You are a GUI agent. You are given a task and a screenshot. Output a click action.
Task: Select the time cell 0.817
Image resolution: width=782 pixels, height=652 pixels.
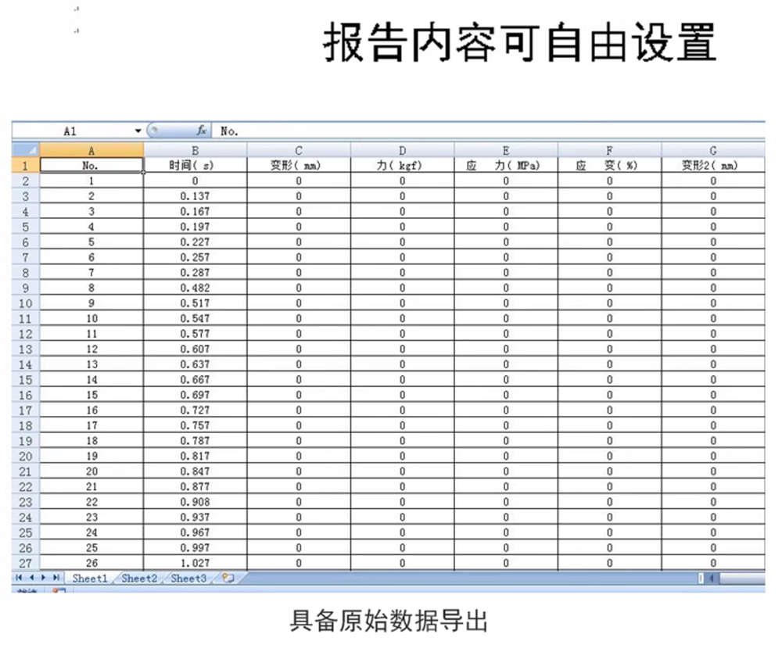[x=195, y=456]
